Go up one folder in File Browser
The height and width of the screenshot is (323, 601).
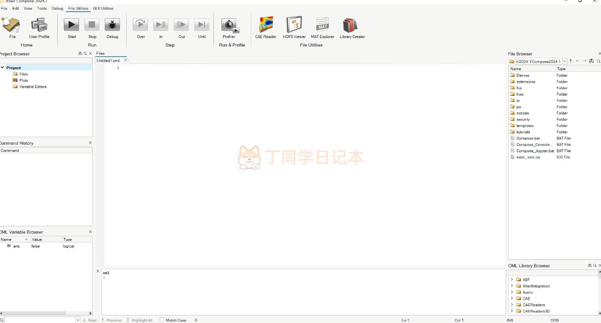(571, 61)
